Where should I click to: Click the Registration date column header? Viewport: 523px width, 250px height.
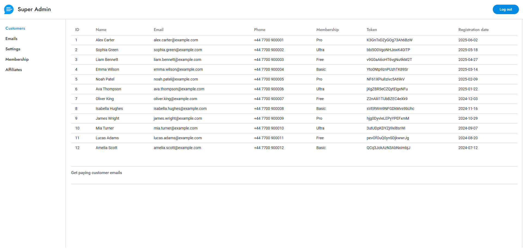[x=473, y=30]
